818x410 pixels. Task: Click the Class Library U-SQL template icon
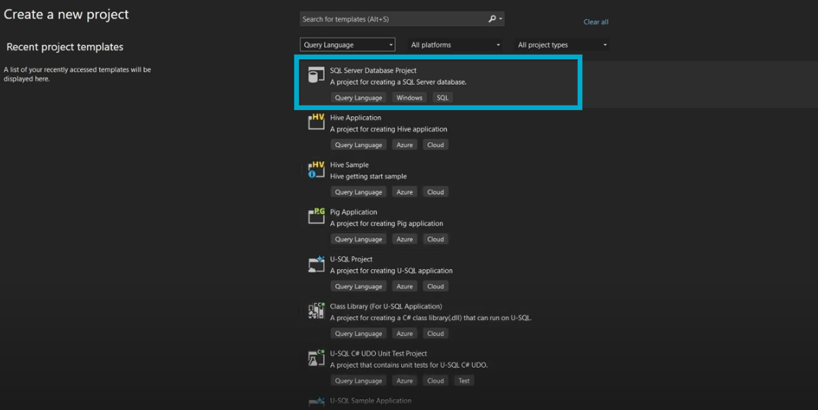click(x=316, y=311)
